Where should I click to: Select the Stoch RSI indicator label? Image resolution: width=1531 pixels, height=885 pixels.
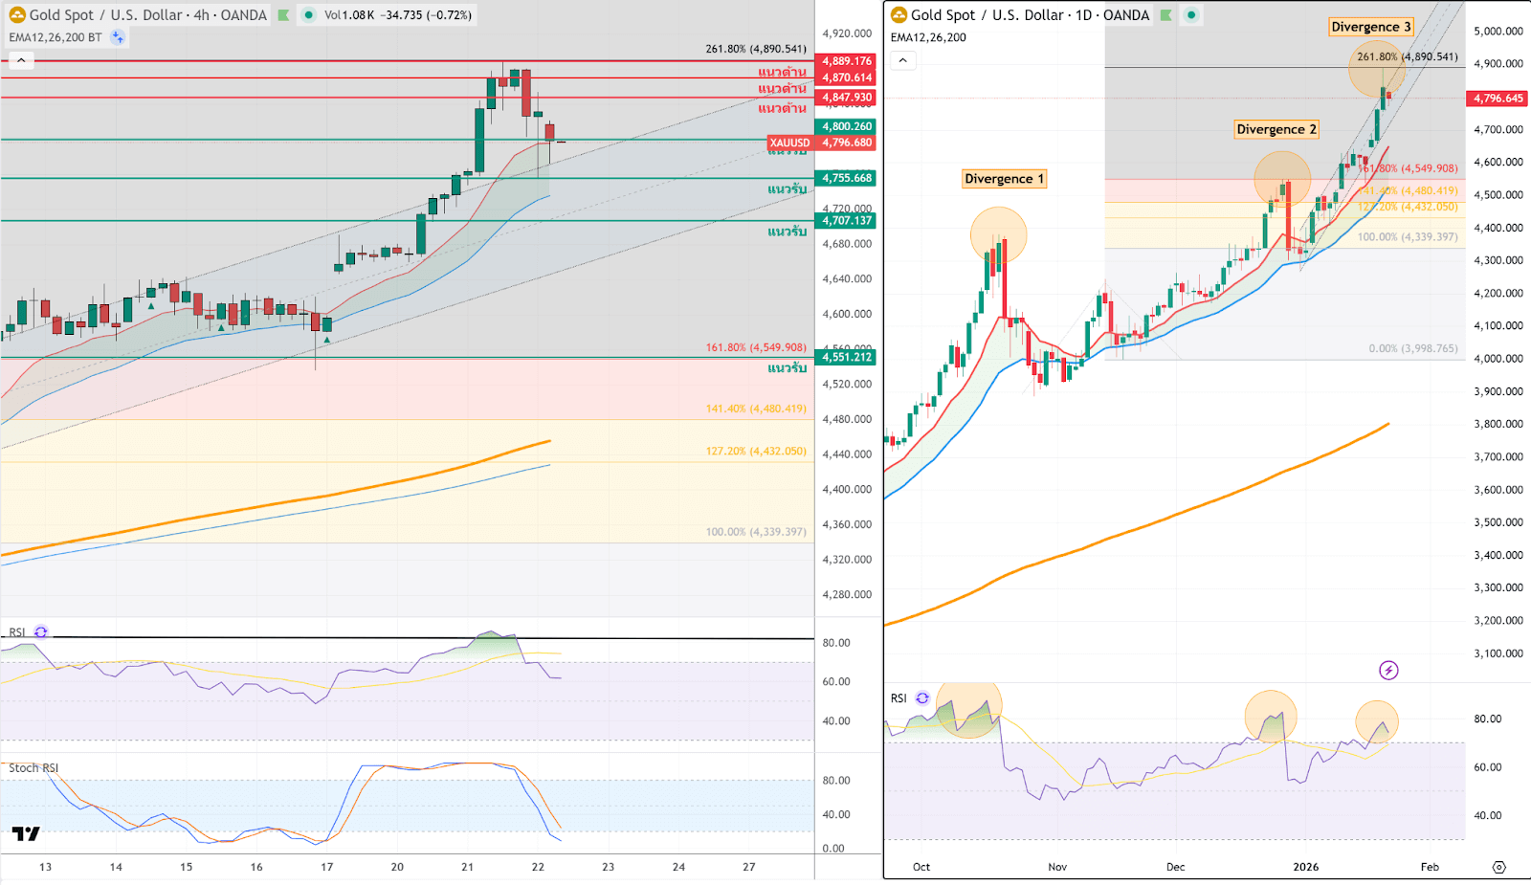[x=33, y=768]
